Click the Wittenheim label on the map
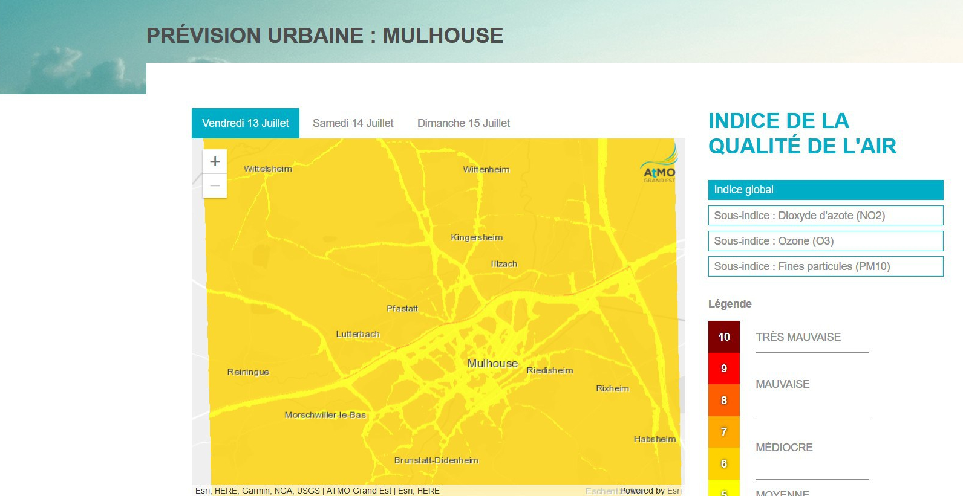The height and width of the screenshot is (496, 963). tap(486, 170)
